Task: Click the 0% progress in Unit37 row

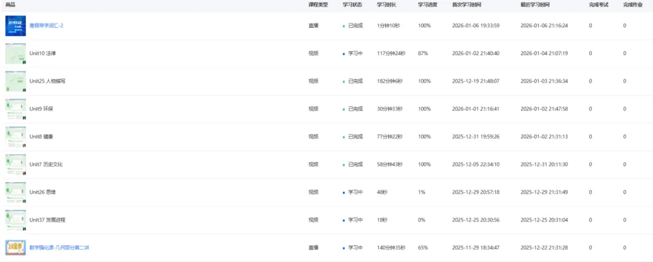Action: (x=421, y=220)
